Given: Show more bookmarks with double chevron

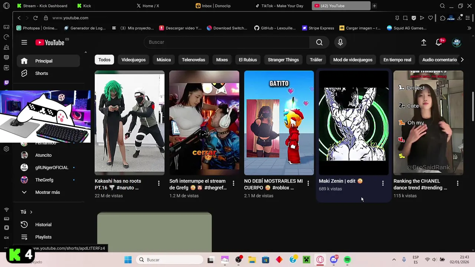Looking at the screenshot, I should 469,28.
